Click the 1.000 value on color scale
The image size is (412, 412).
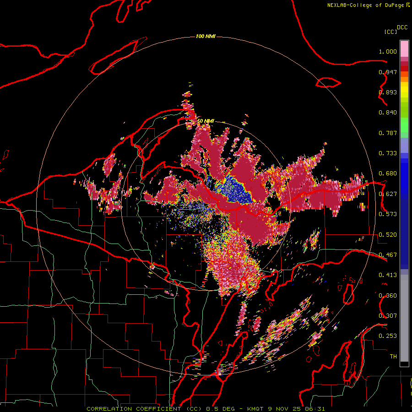(x=388, y=51)
